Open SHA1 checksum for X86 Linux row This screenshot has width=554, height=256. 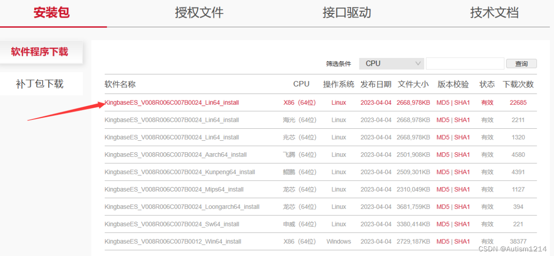point(462,103)
